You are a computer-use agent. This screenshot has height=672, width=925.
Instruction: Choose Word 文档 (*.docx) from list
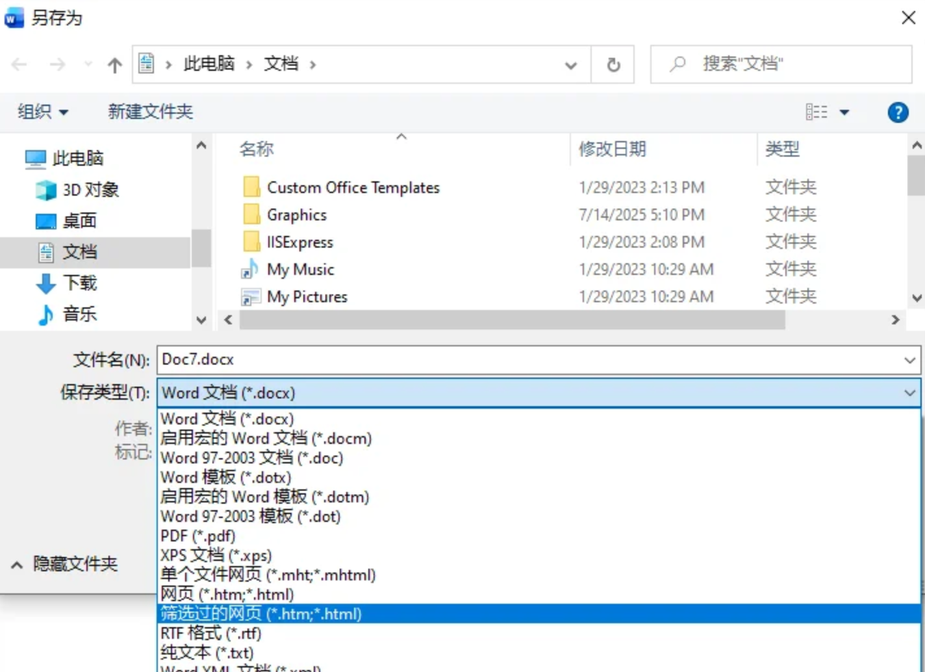tap(539, 419)
